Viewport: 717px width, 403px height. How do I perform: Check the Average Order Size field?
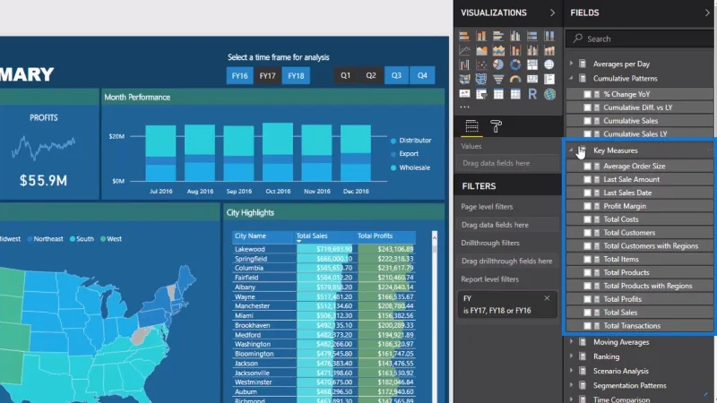588,167
